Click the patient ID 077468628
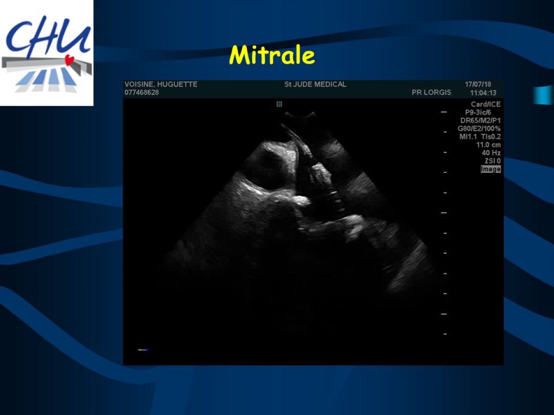This screenshot has height=415, width=554. [x=142, y=92]
